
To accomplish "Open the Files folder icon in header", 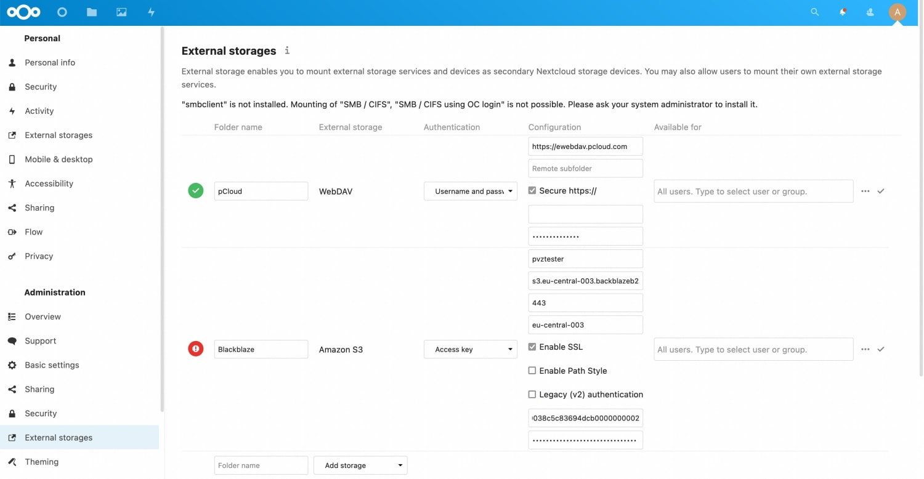I will click(92, 12).
